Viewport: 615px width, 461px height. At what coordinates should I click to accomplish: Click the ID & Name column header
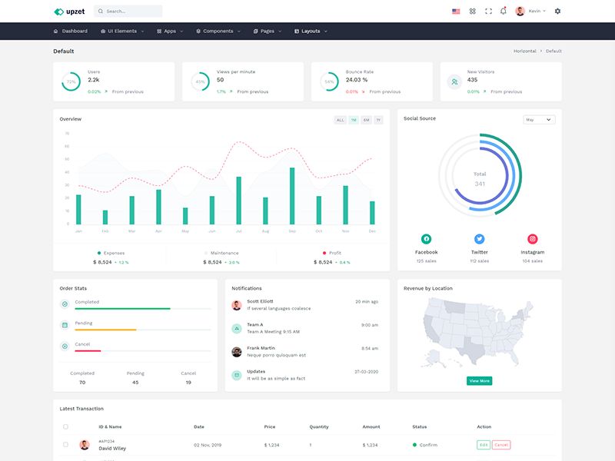pyautogui.click(x=110, y=426)
